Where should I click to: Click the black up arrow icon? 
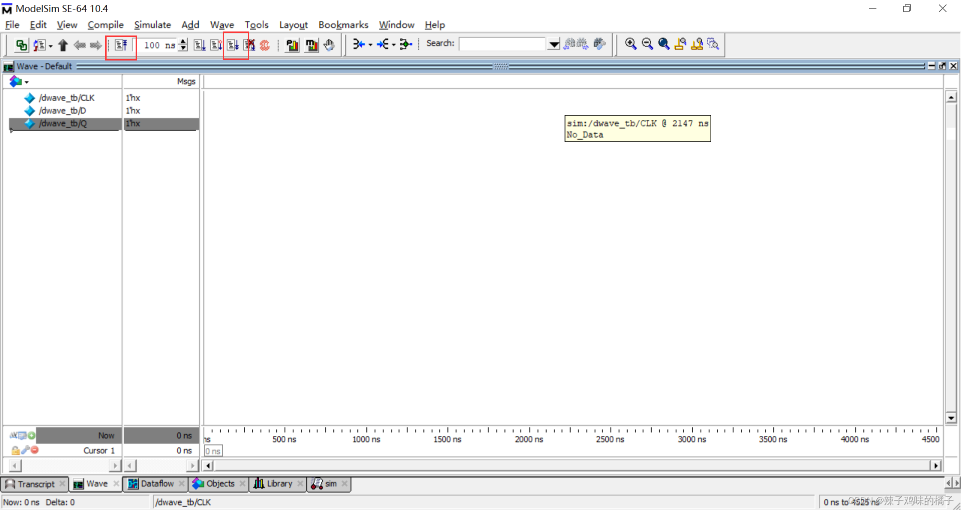(63, 45)
